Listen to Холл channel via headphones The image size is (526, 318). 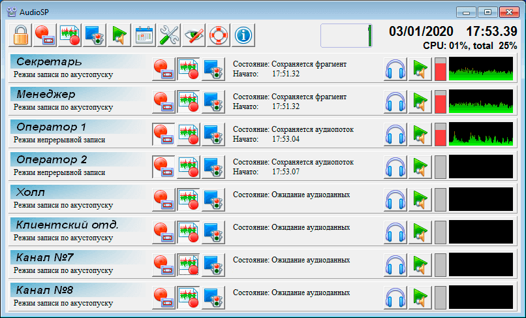(x=395, y=199)
